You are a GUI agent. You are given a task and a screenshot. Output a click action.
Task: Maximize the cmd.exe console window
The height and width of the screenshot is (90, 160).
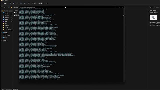click(x=119, y=7)
